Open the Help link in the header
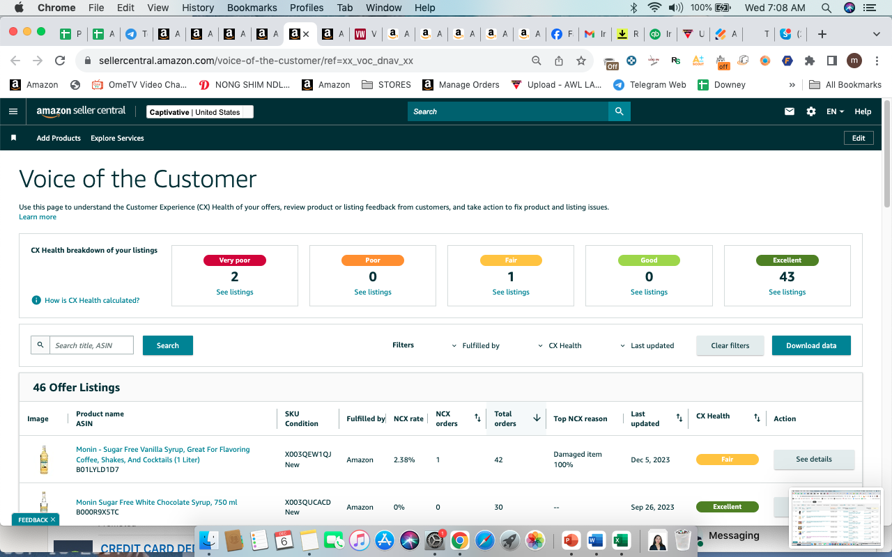The image size is (892, 557). coord(863,111)
